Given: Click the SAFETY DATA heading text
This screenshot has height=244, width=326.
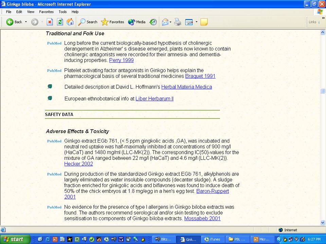Looking at the screenshot, I should click(x=59, y=114).
